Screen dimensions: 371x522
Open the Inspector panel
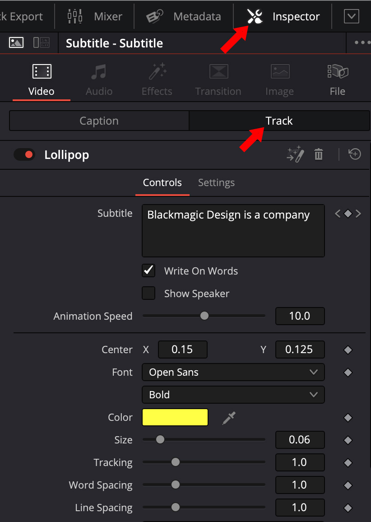(x=283, y=17)
